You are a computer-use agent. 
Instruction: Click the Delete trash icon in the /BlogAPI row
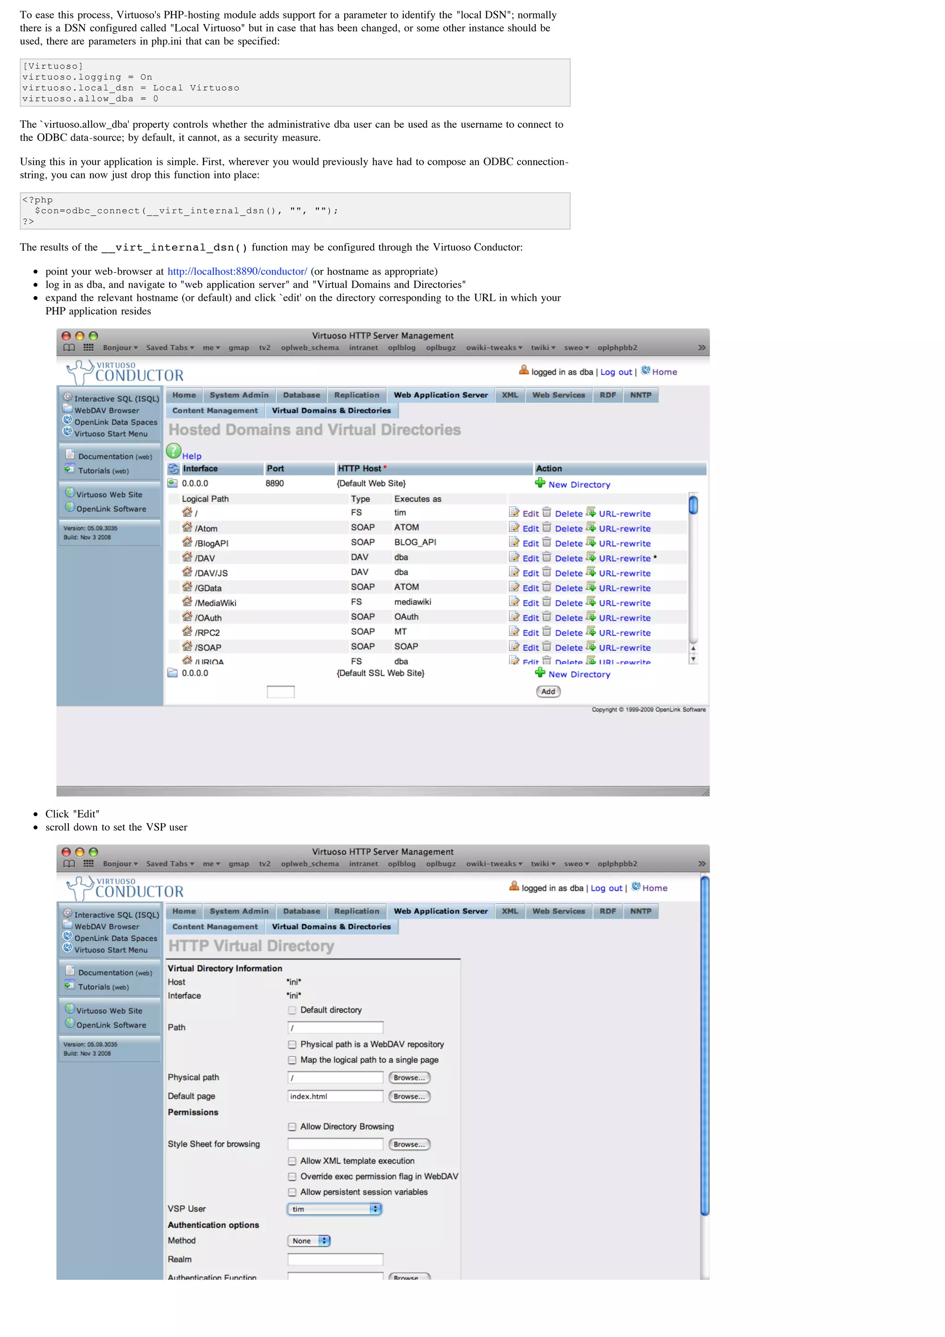[x=547, y=542]
